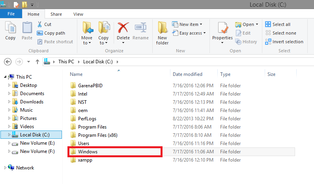Screen dimensions: 314x184
Task: Click the Cut scissors icon
Action: pyautogui.click(x=40, y=24)
